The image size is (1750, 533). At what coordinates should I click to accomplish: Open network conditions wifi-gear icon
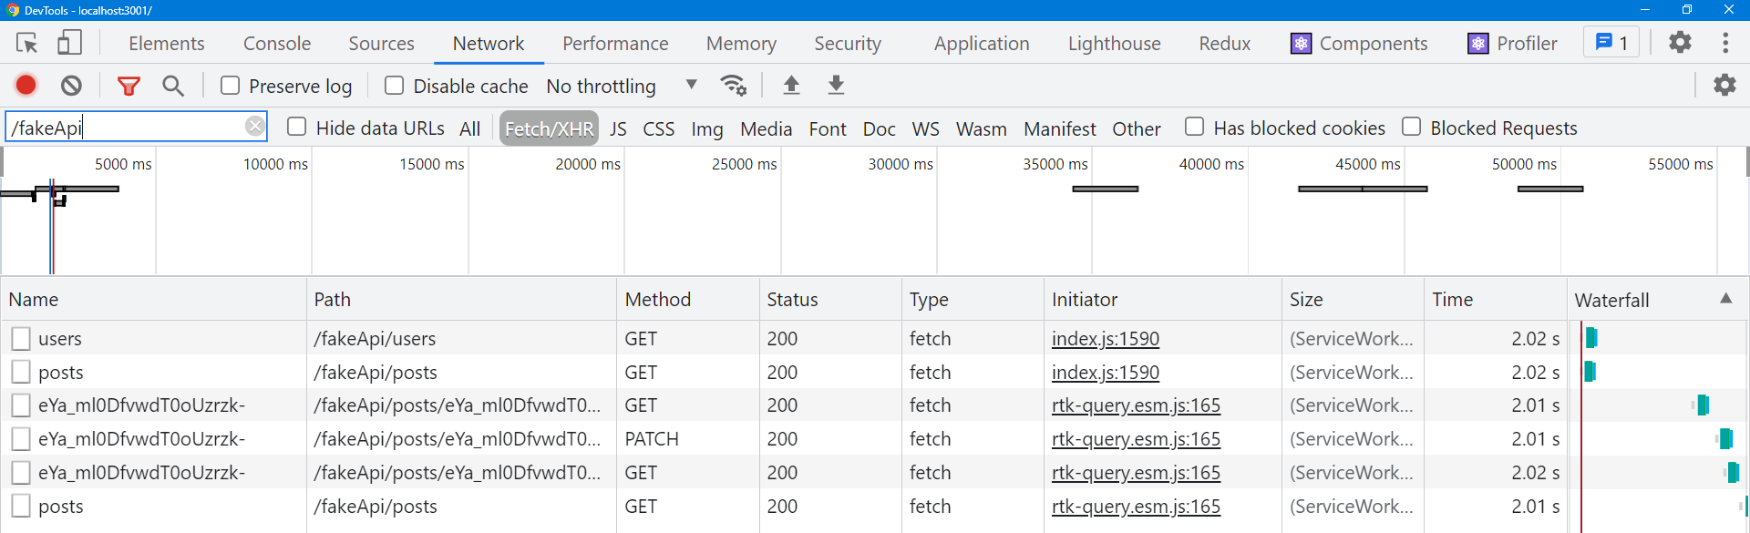pyautogui.click(x=733, y=86)
